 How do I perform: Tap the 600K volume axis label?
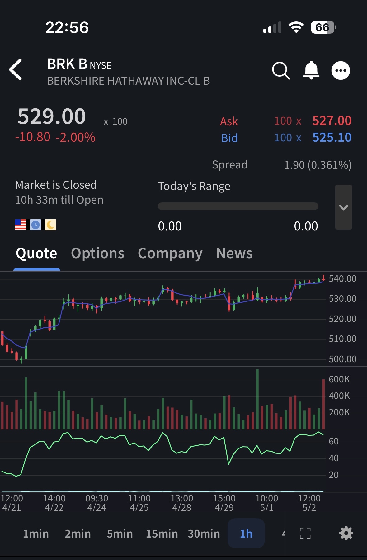coord(339,379)
